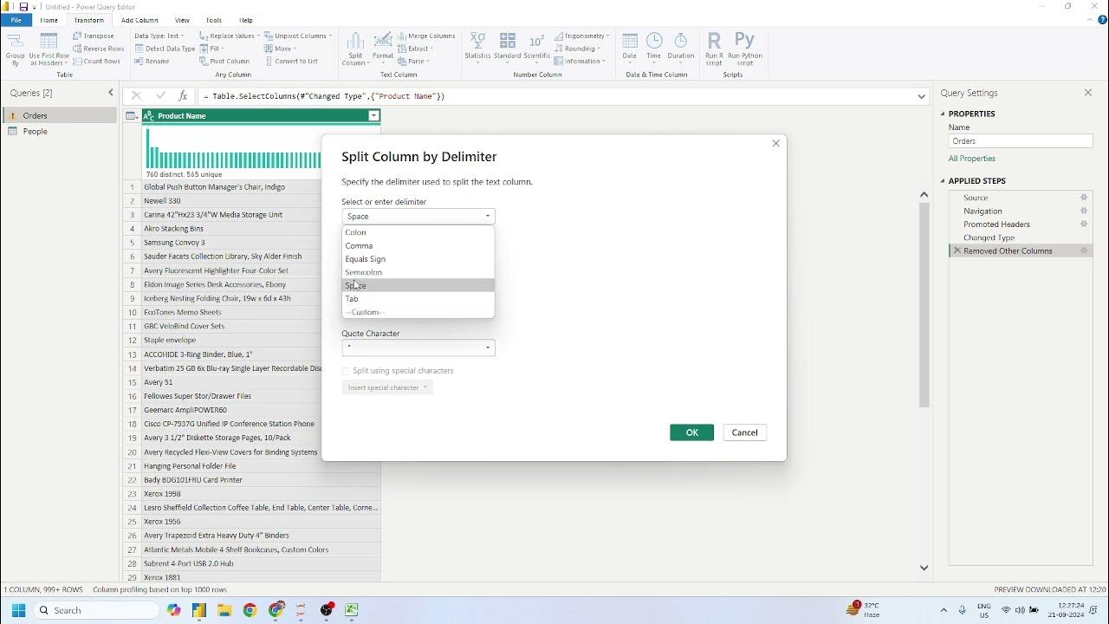Confirm the dialog with OK
The height and width of the screenshot is (624, 1109).
coord(691,432)
